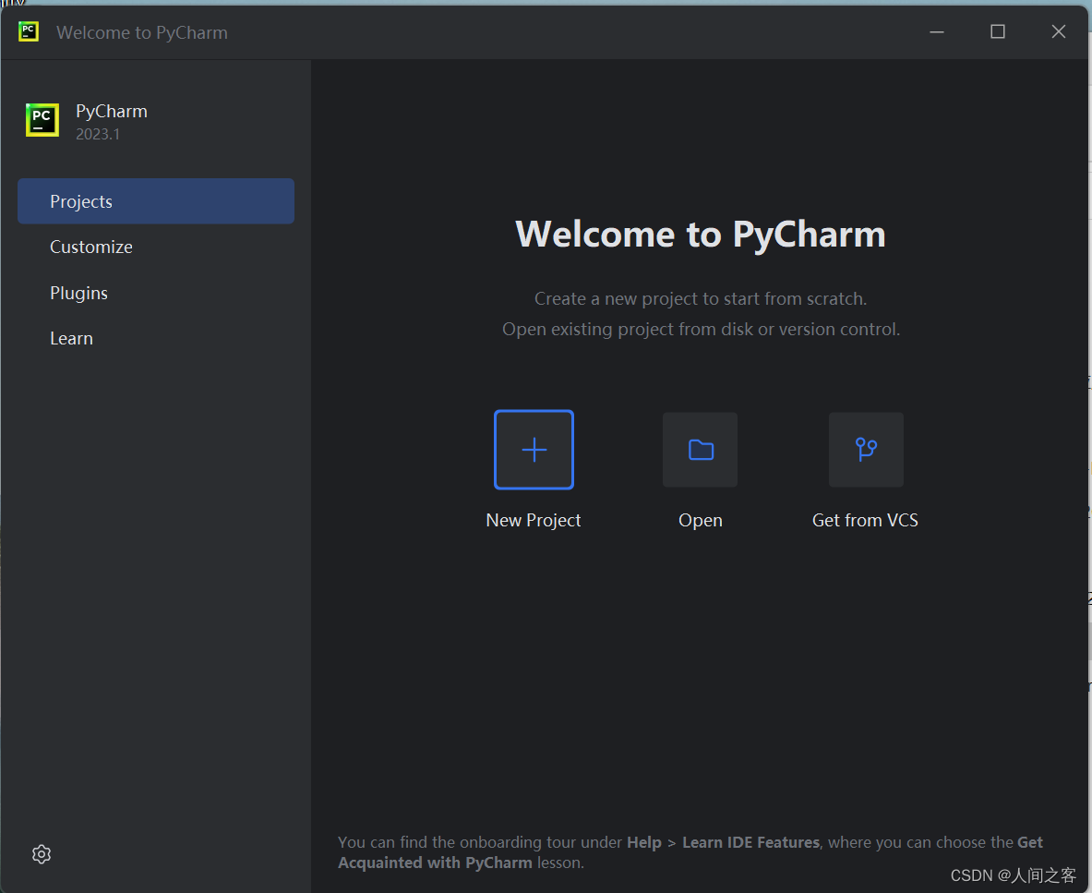Click the New Project plus icon
Image resolution: width=1092 pixels, height=893 pixels.
[x=534, y=450]
